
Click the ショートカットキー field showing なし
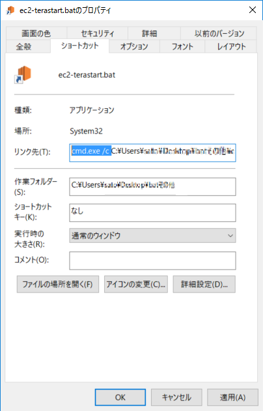(x=152, y=213)
